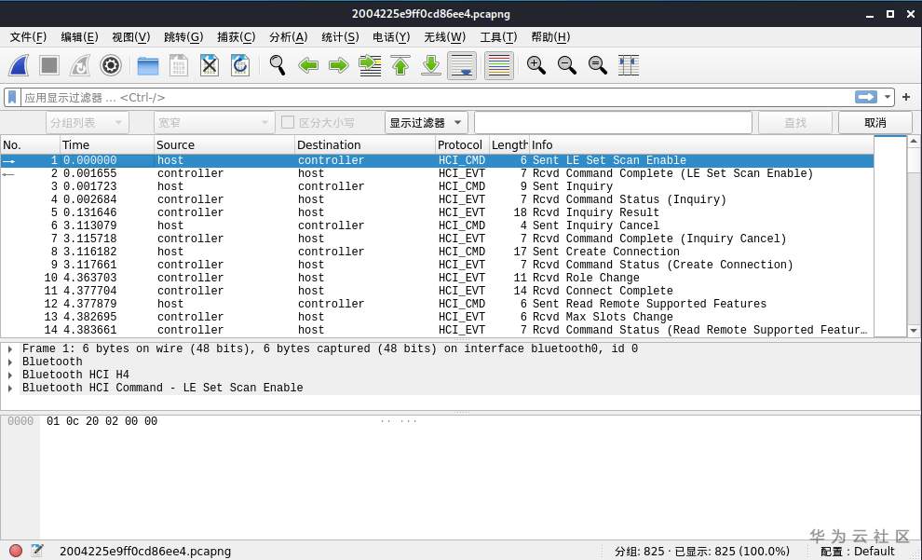
Task: Toggle the case sensitive checkbox
Action: [288, 122]
